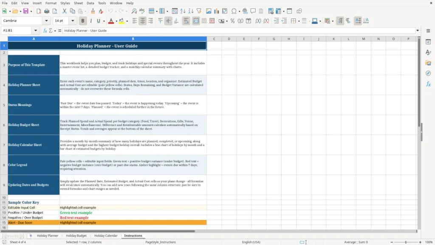Sort ascending A to Z
The width and height of the screenshot is (435, 245).
point(183,11)
